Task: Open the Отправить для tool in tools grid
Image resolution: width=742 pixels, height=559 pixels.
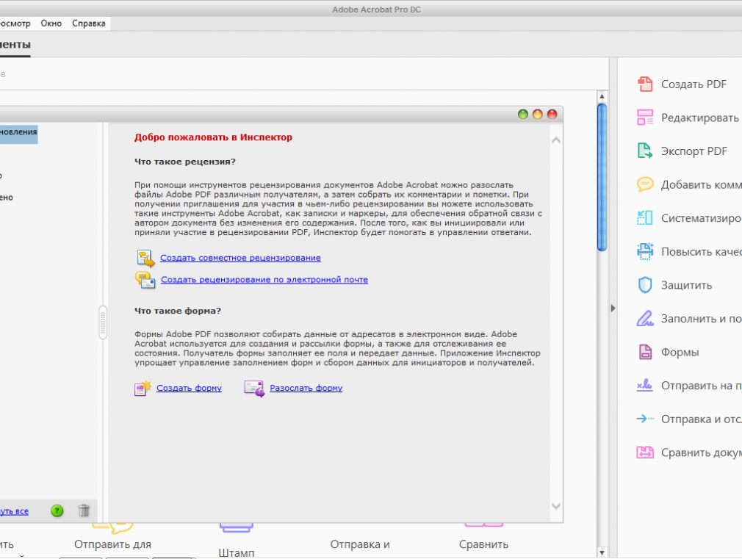Action: click(112, 544)
